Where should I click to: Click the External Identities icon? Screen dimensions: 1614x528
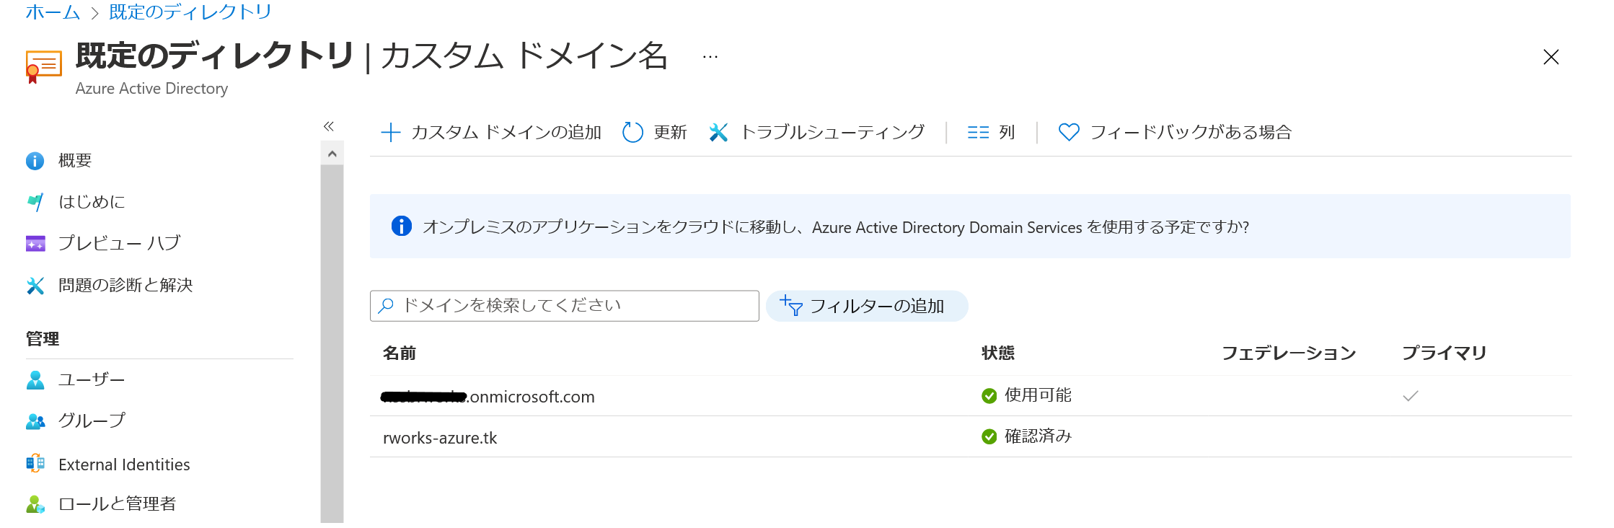(x=35, y=463)
